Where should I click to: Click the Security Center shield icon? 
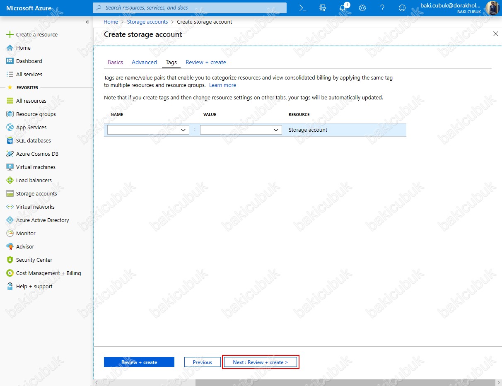coord(10,260)
